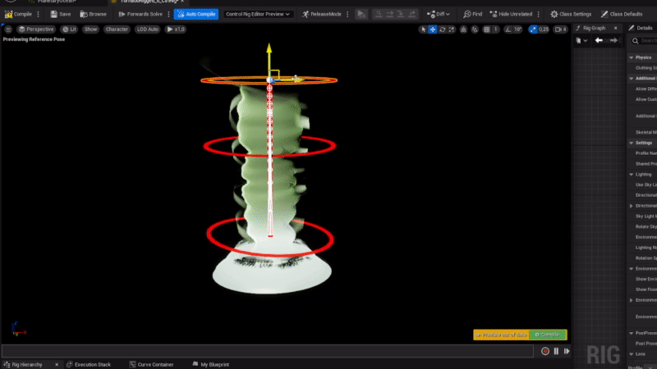Image resolution: width=657 pixels, height=369 pixels.
Task: Open ReleaseMode options dots
Action: point(347,14)
